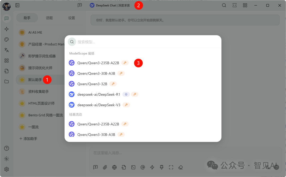Click the expand input fullscreen icon
The height and width of the screenshot is (177, 286).
tap(171, 167)
